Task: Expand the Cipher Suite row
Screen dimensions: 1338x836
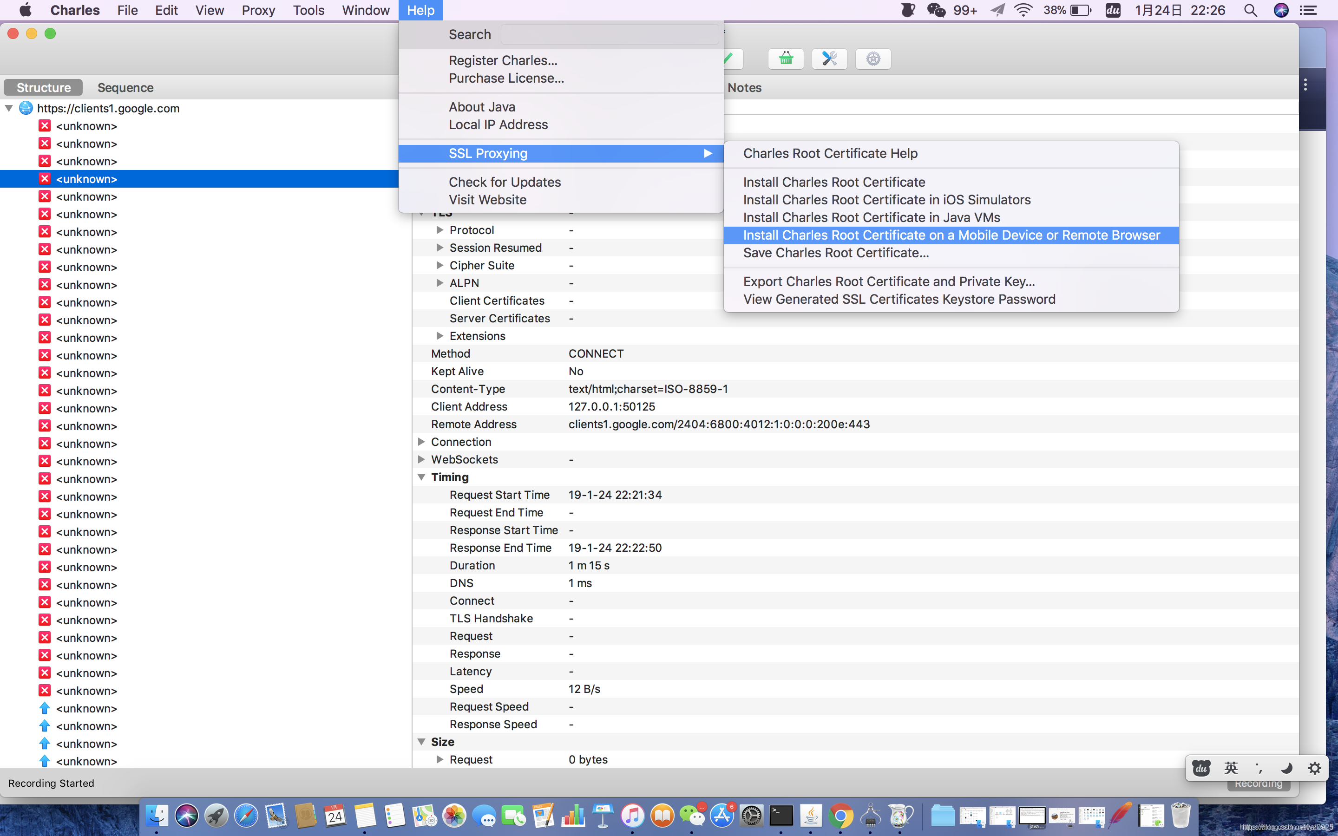Action: 439,265
